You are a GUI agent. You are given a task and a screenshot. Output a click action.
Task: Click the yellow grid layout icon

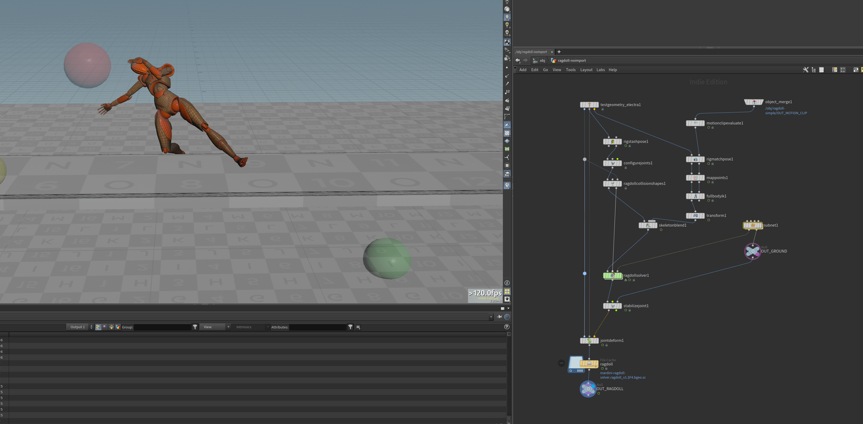click(507, 291)
